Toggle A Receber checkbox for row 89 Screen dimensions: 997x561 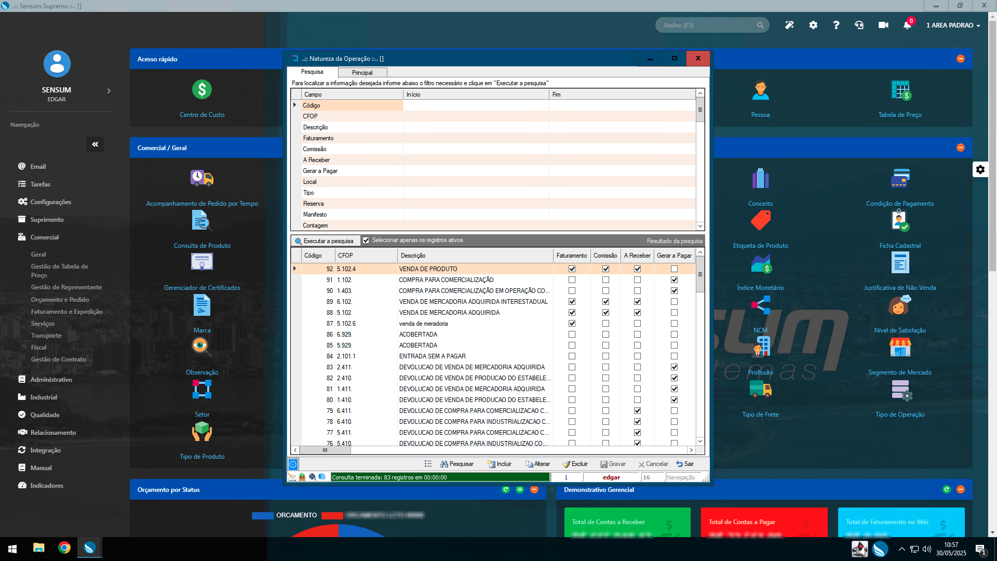(x=637, y=302)
